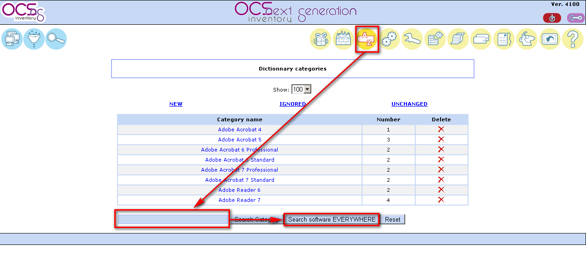Click the Number column header
586x255 pixels.
[x=389, y=119]
